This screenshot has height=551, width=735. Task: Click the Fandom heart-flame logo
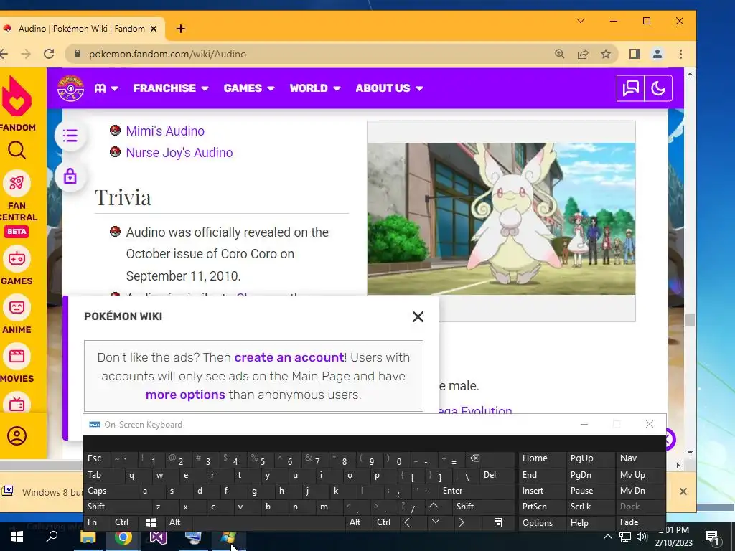click(17, 96)
